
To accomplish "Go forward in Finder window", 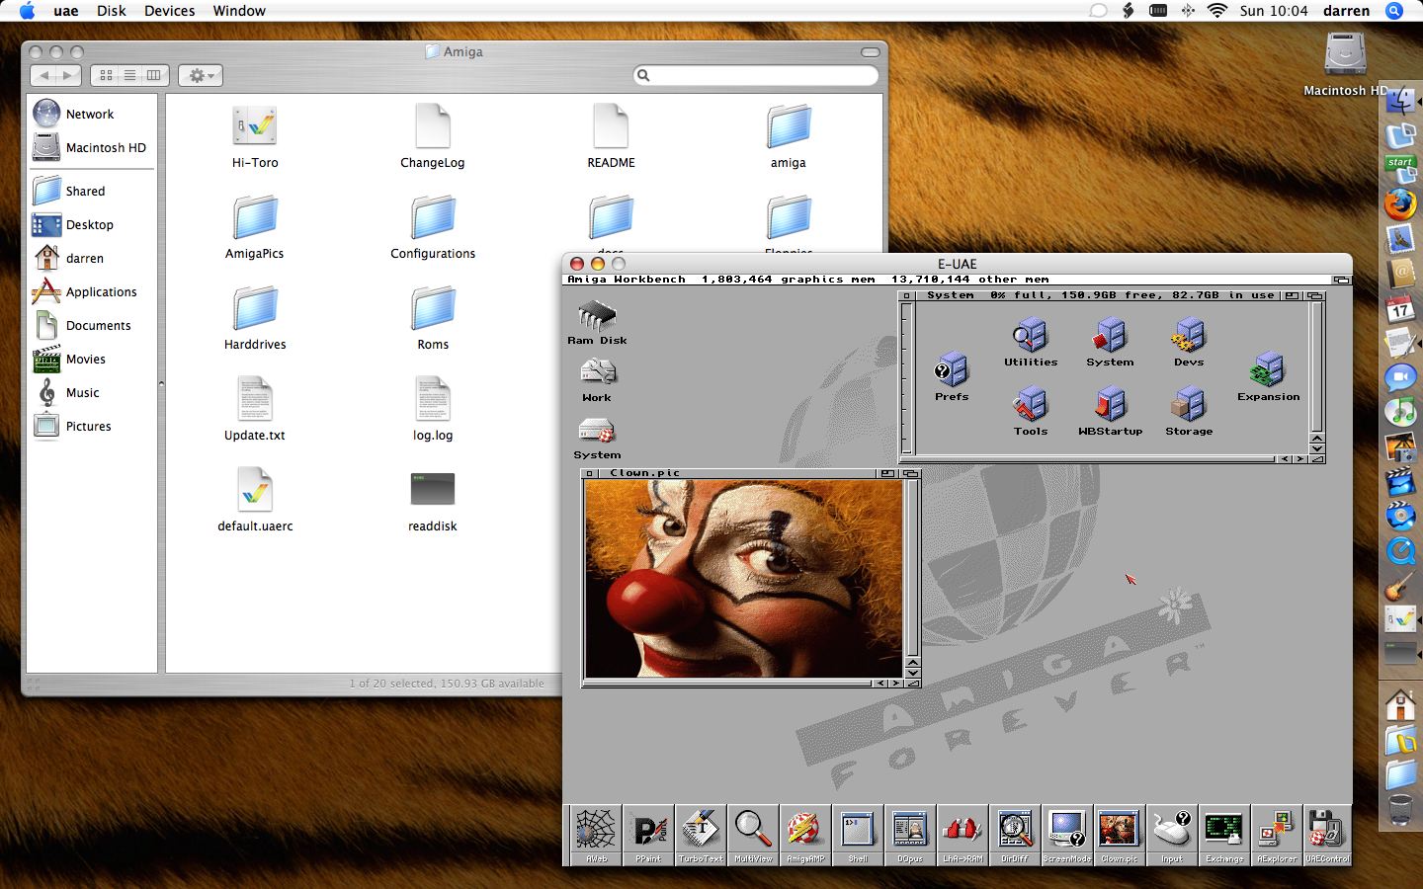I will coord(68,75).
